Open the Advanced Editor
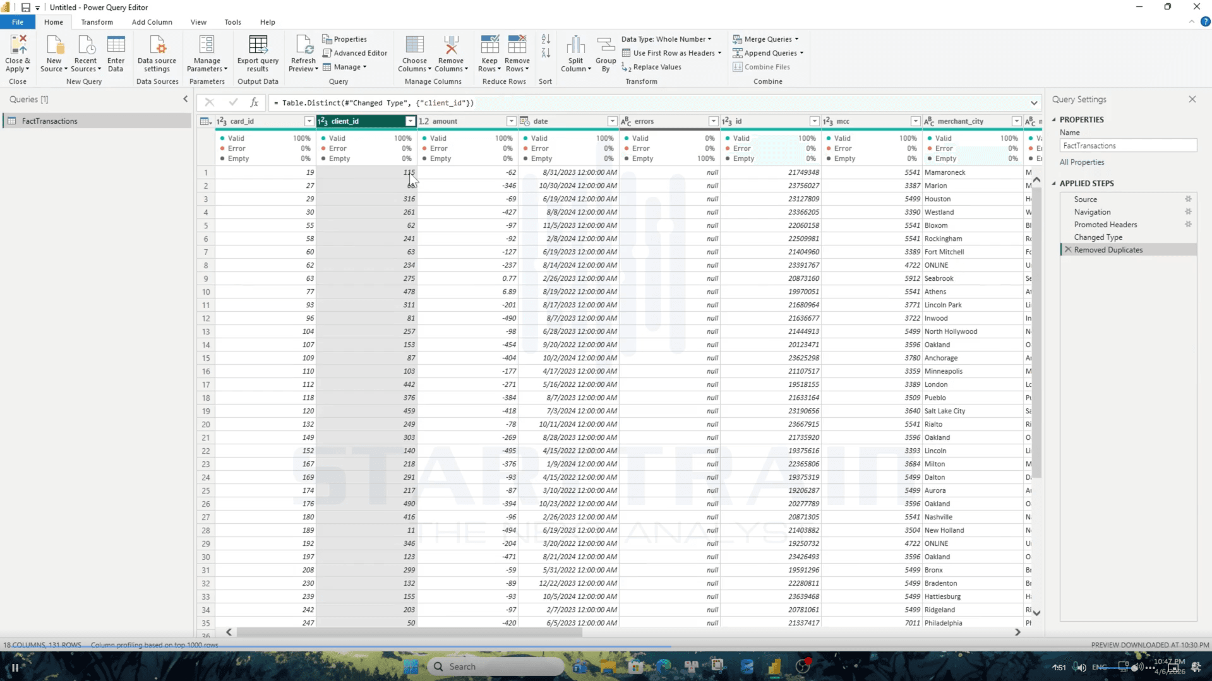Screen dimensions: 1212x681 pyautogui.click(x=354, y=53)
